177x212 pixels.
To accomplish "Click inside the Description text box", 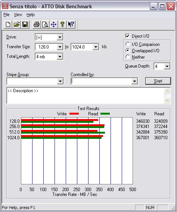I will click(86, 96).
